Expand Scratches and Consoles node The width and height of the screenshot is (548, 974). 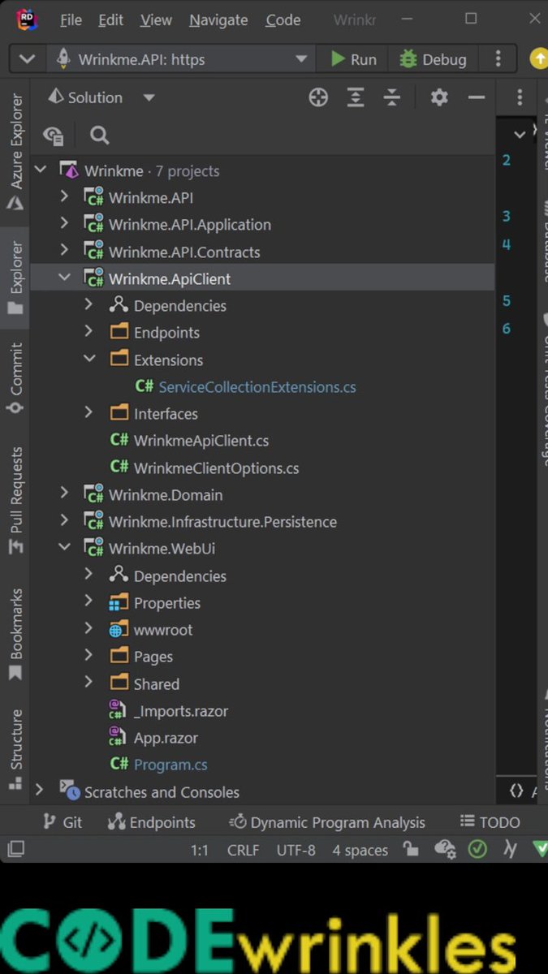[x=39, y=791]
